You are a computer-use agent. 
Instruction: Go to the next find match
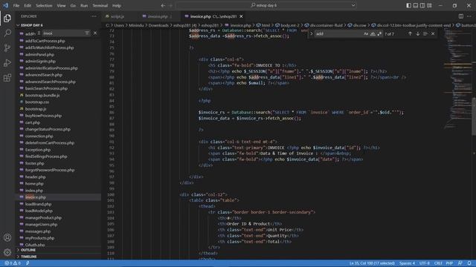point(418,33)
